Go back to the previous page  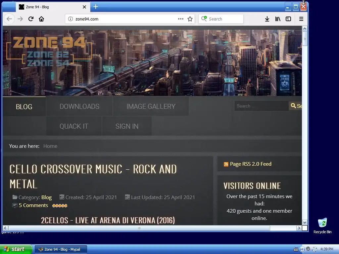[x=9, y=19]
